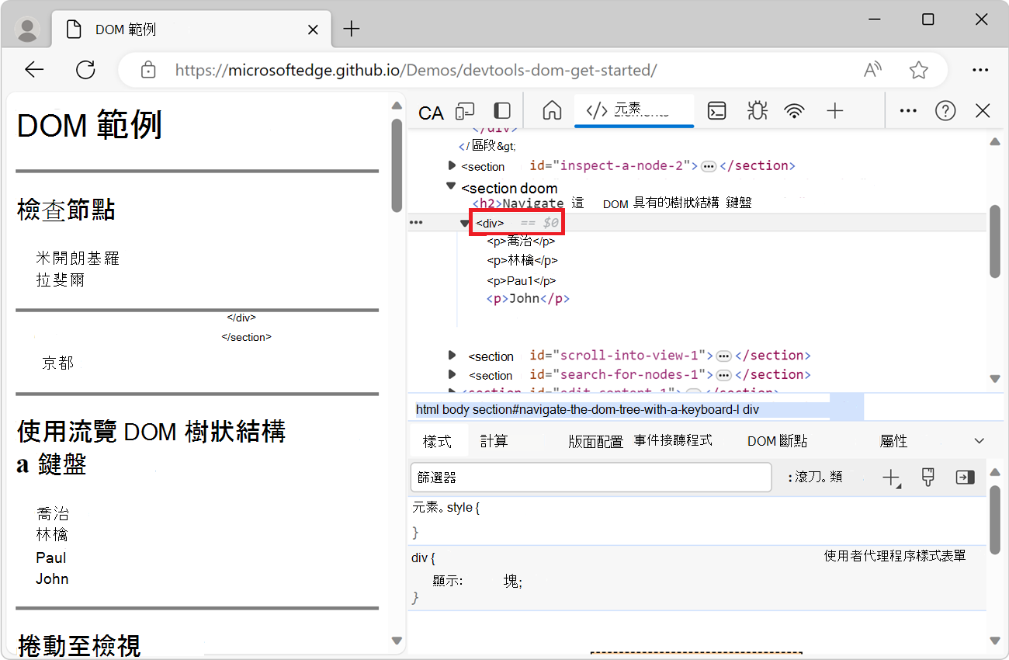
Task: Add new style rule with plus icon
Action: coord(891,478)
